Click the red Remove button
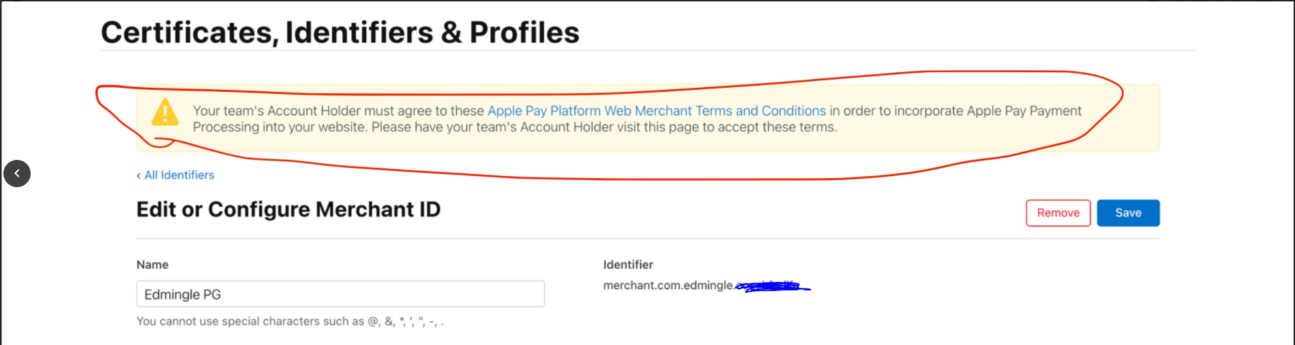 [1058, 213]
